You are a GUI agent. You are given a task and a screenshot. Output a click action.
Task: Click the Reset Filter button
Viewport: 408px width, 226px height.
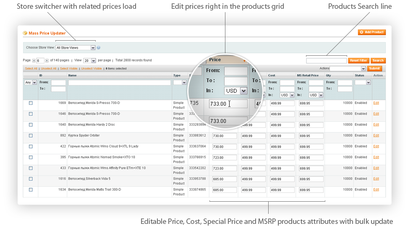tap(358, 60)
